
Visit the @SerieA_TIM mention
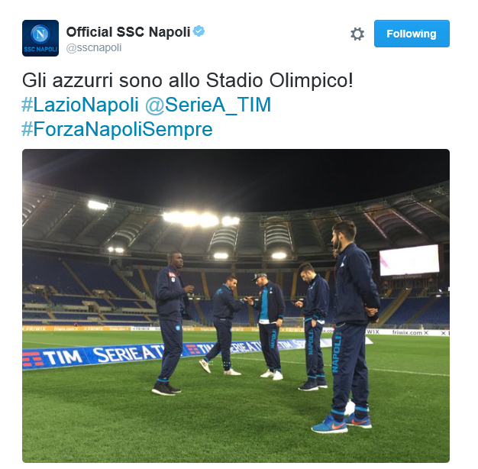tap(208, 105)
